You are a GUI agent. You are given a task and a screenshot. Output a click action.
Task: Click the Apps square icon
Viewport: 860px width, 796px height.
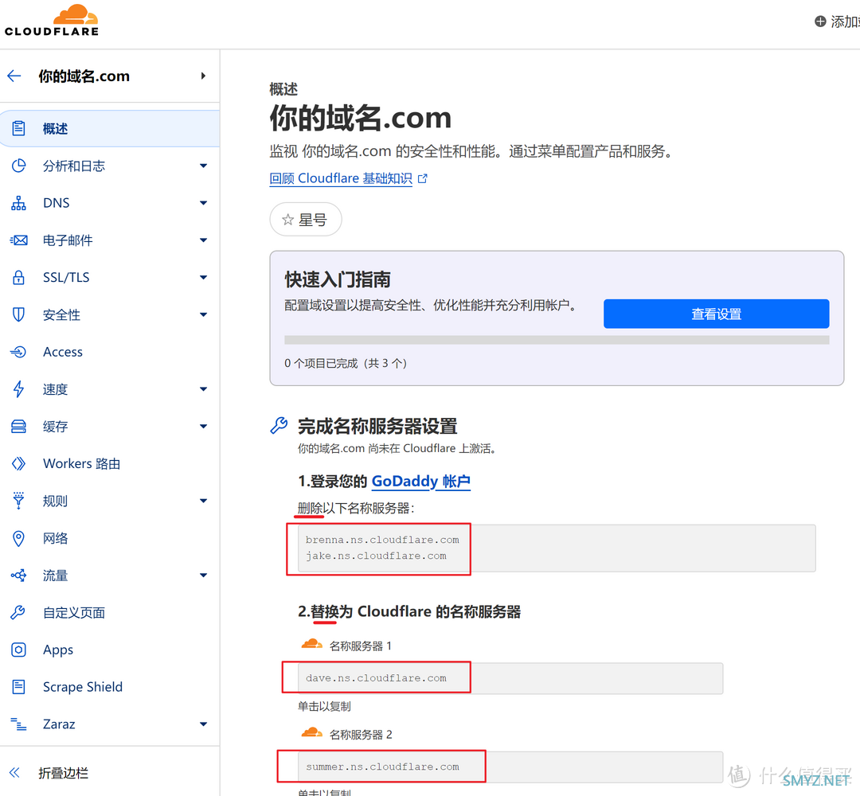click(18, 650)
